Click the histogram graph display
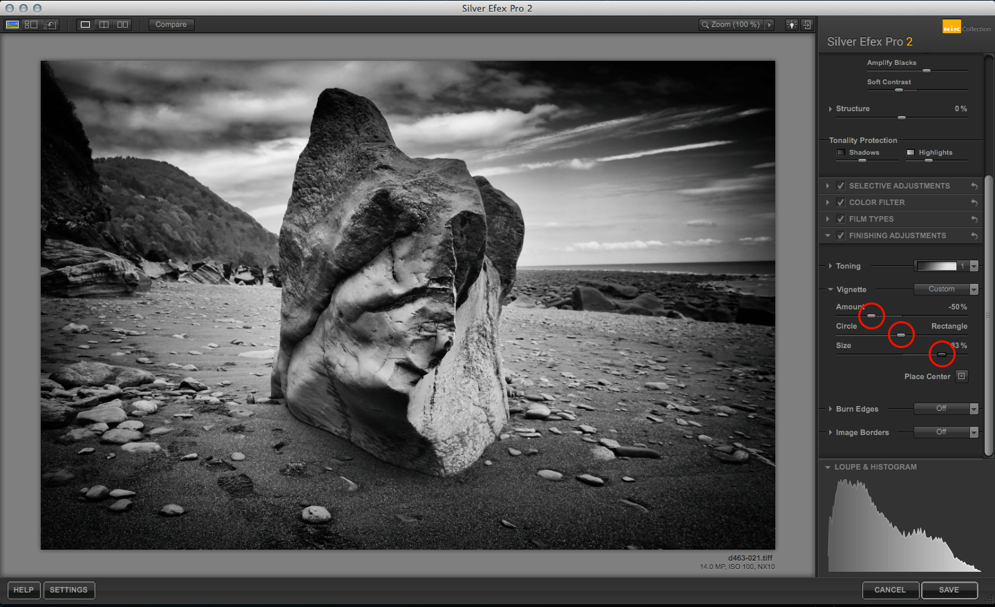Image resolution: width=995 pixels, height=607 pixels. (904, 525)
